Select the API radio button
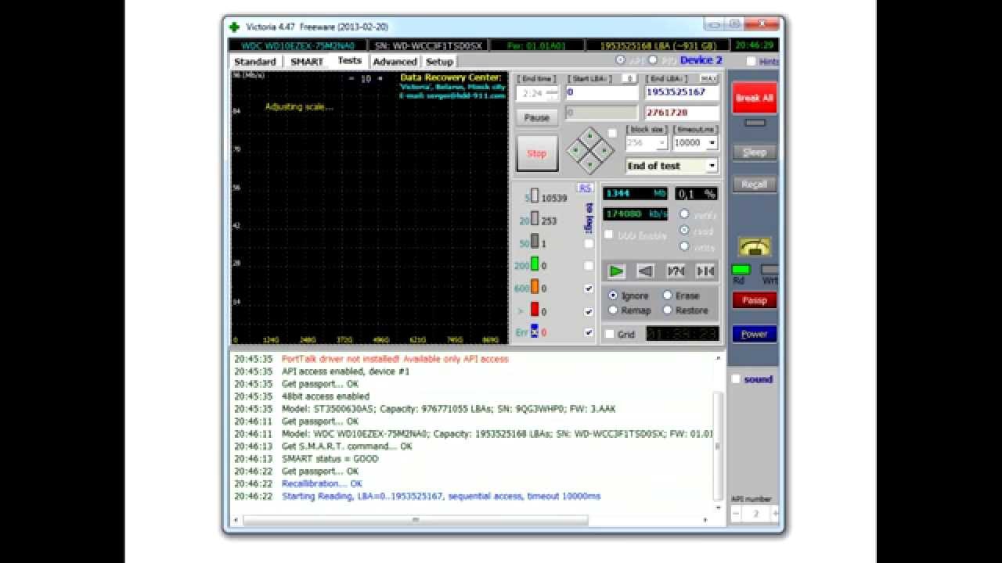 (620, 59)
